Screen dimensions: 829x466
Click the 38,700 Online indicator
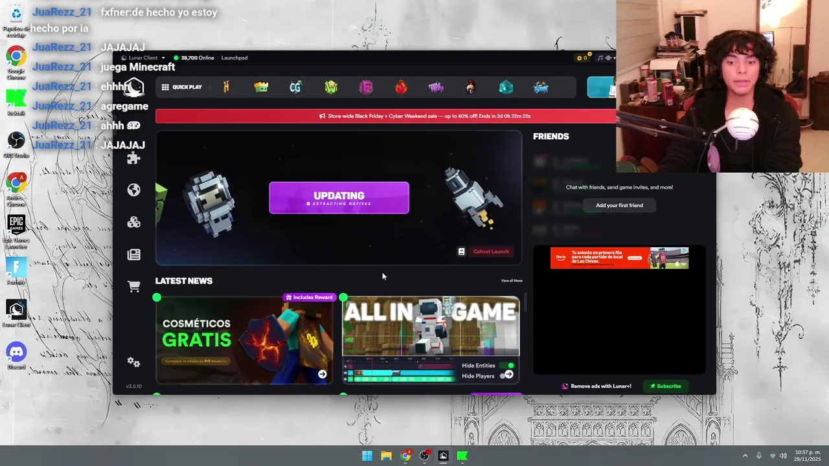(194, 58)
